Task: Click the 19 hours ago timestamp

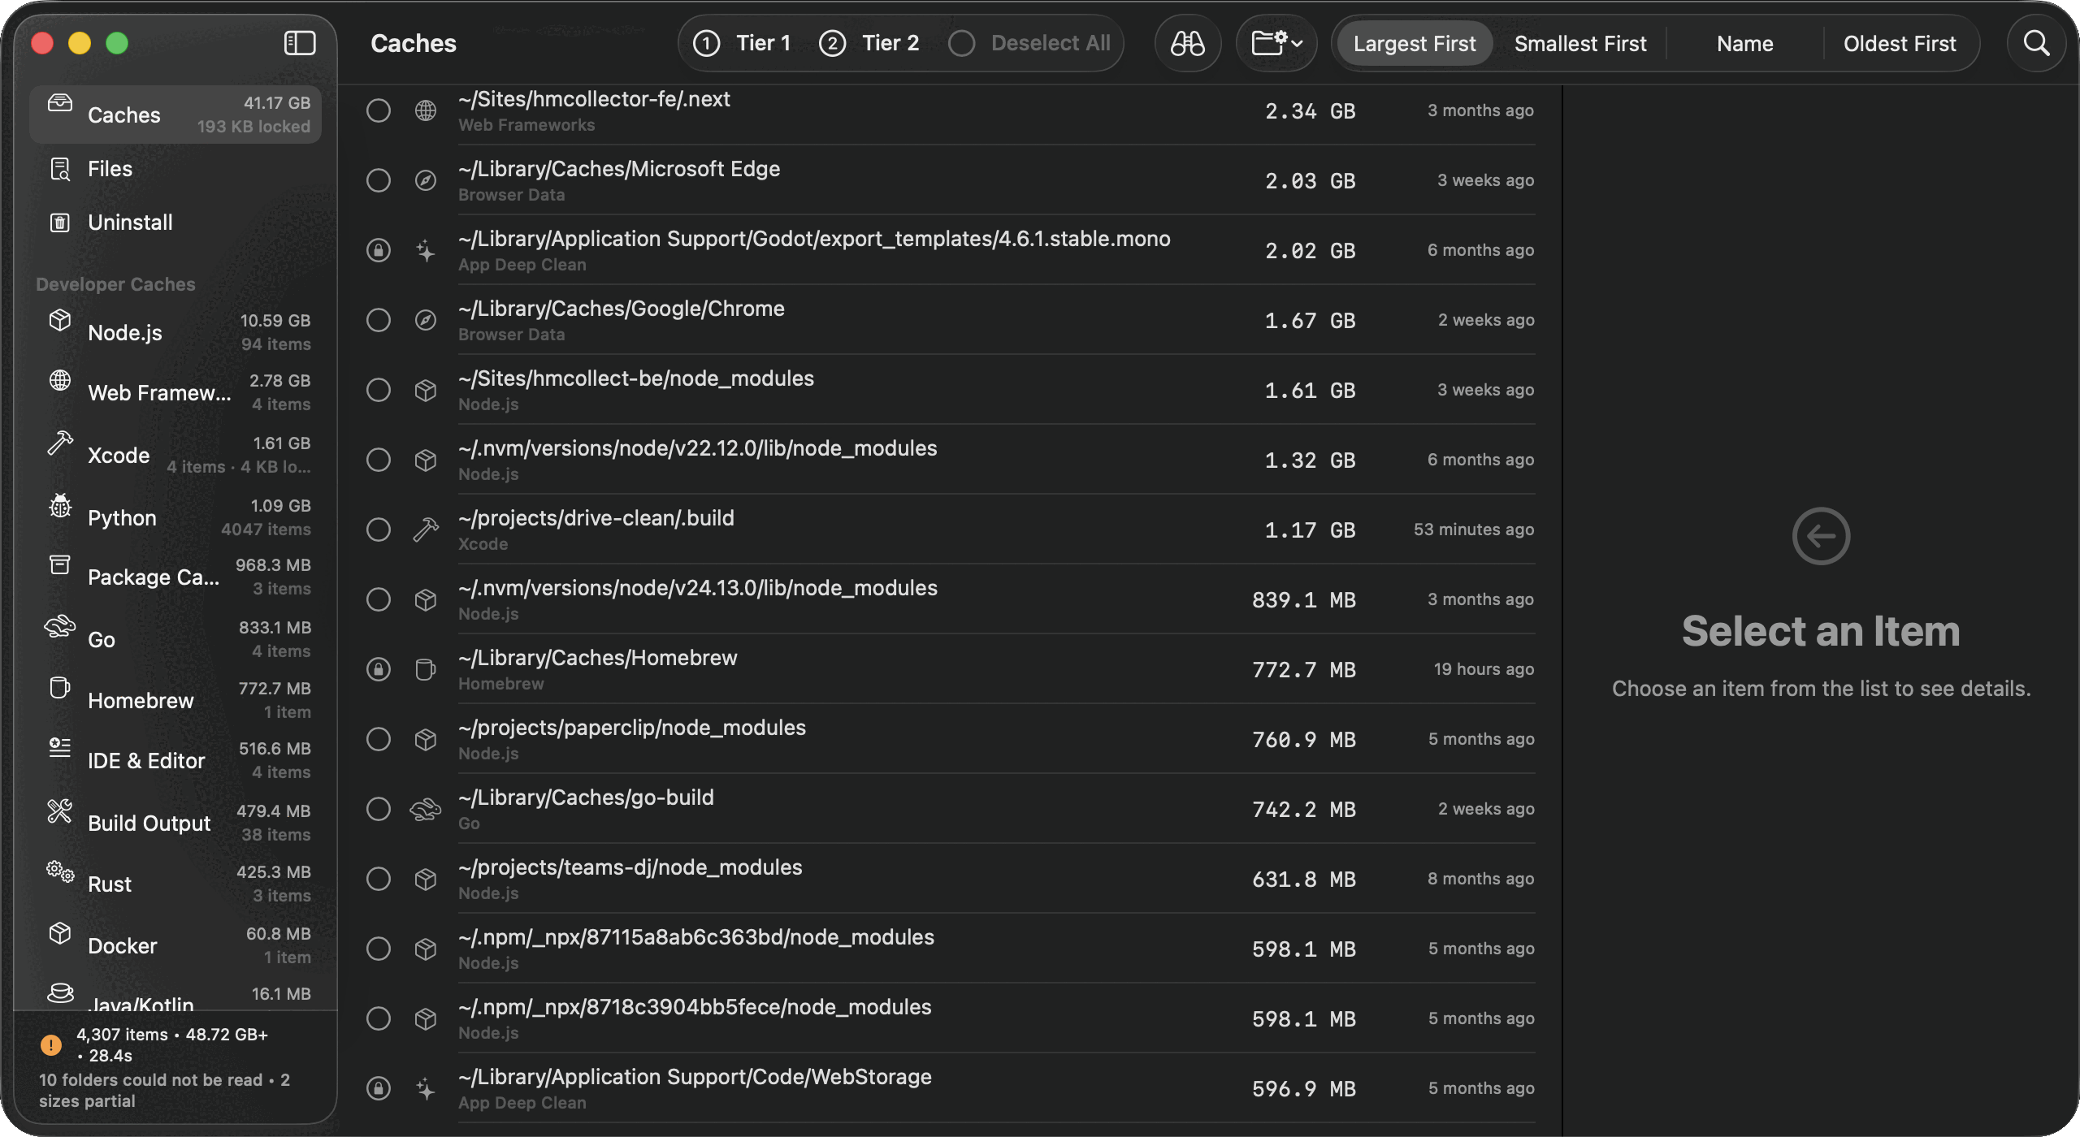Action: (1484, 669)
